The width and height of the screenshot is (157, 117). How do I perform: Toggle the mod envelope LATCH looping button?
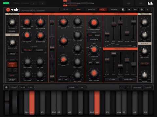tap(112, 80)
